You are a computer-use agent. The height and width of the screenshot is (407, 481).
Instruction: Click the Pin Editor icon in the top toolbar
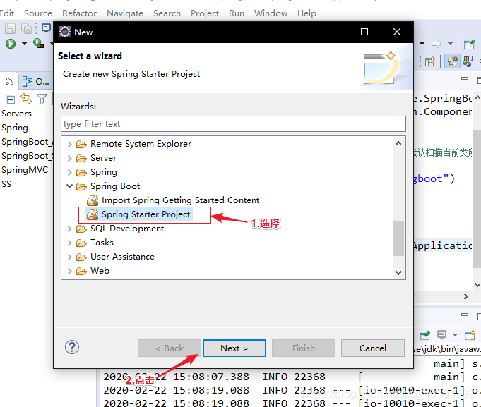(469, 44)
